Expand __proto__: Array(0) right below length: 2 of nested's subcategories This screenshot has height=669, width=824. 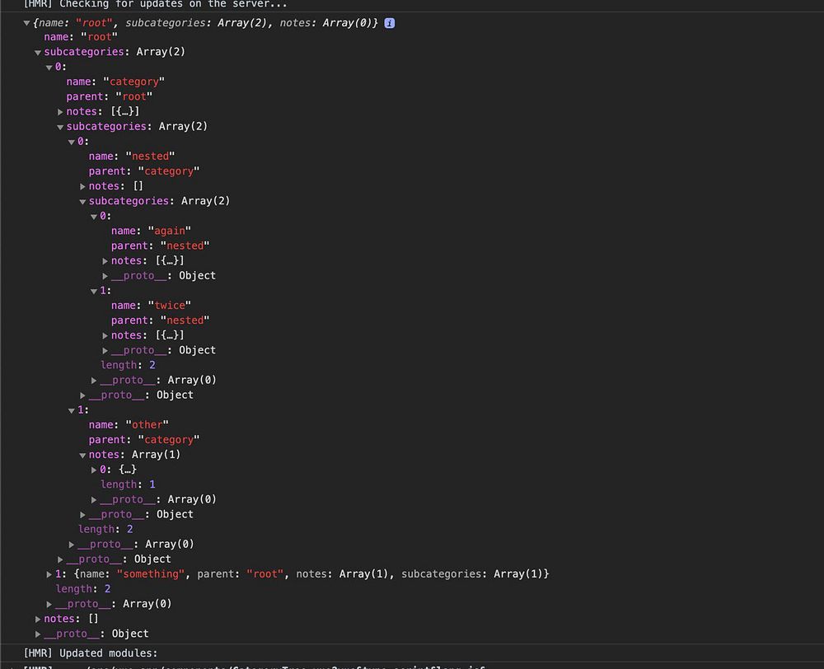click(94, 381)
